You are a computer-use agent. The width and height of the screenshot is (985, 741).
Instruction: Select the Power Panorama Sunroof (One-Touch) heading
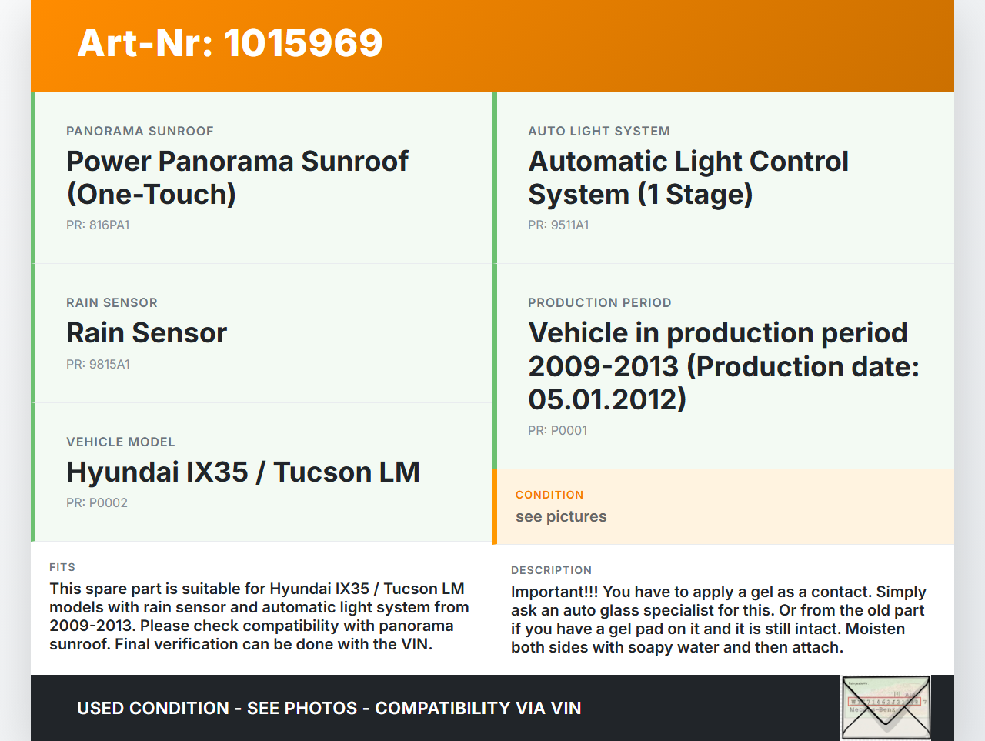click(237, 178)
